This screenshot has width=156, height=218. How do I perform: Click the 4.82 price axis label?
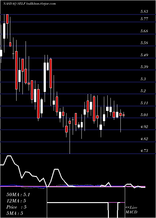pyautogui.click(x=144, y=139)
